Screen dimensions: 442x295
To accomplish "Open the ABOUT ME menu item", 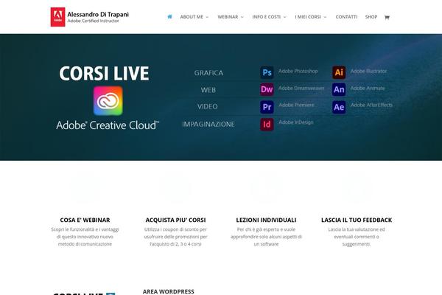I will [192, 17].
